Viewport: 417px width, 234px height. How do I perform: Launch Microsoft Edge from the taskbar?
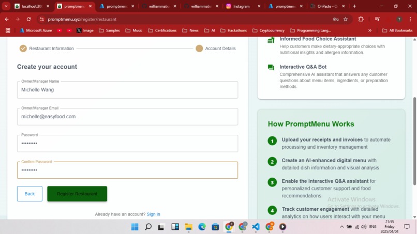pos(202,227)
